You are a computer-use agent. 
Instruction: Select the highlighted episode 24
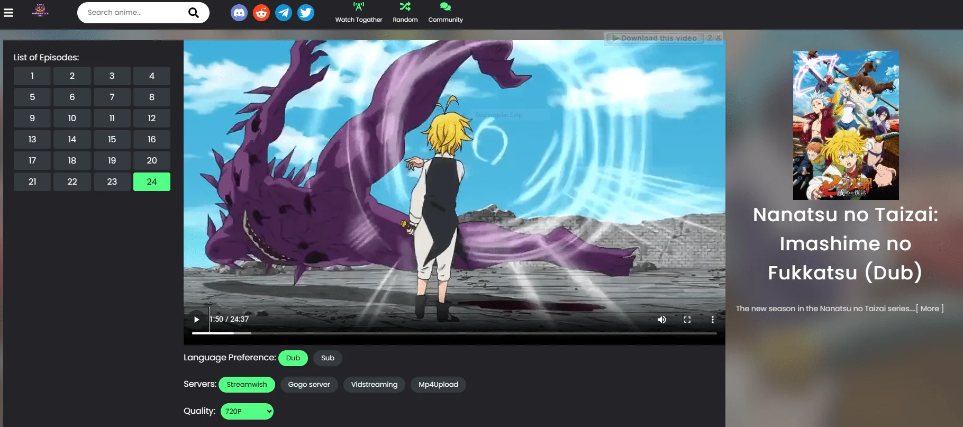tap(152, 182)
